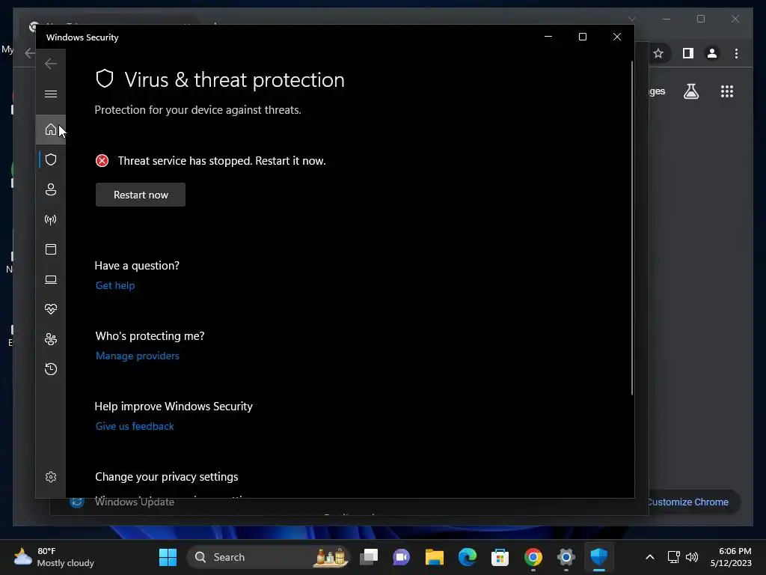
Task: Open the Google apps grid in Chrome
Action: click(x=727, y=91)
